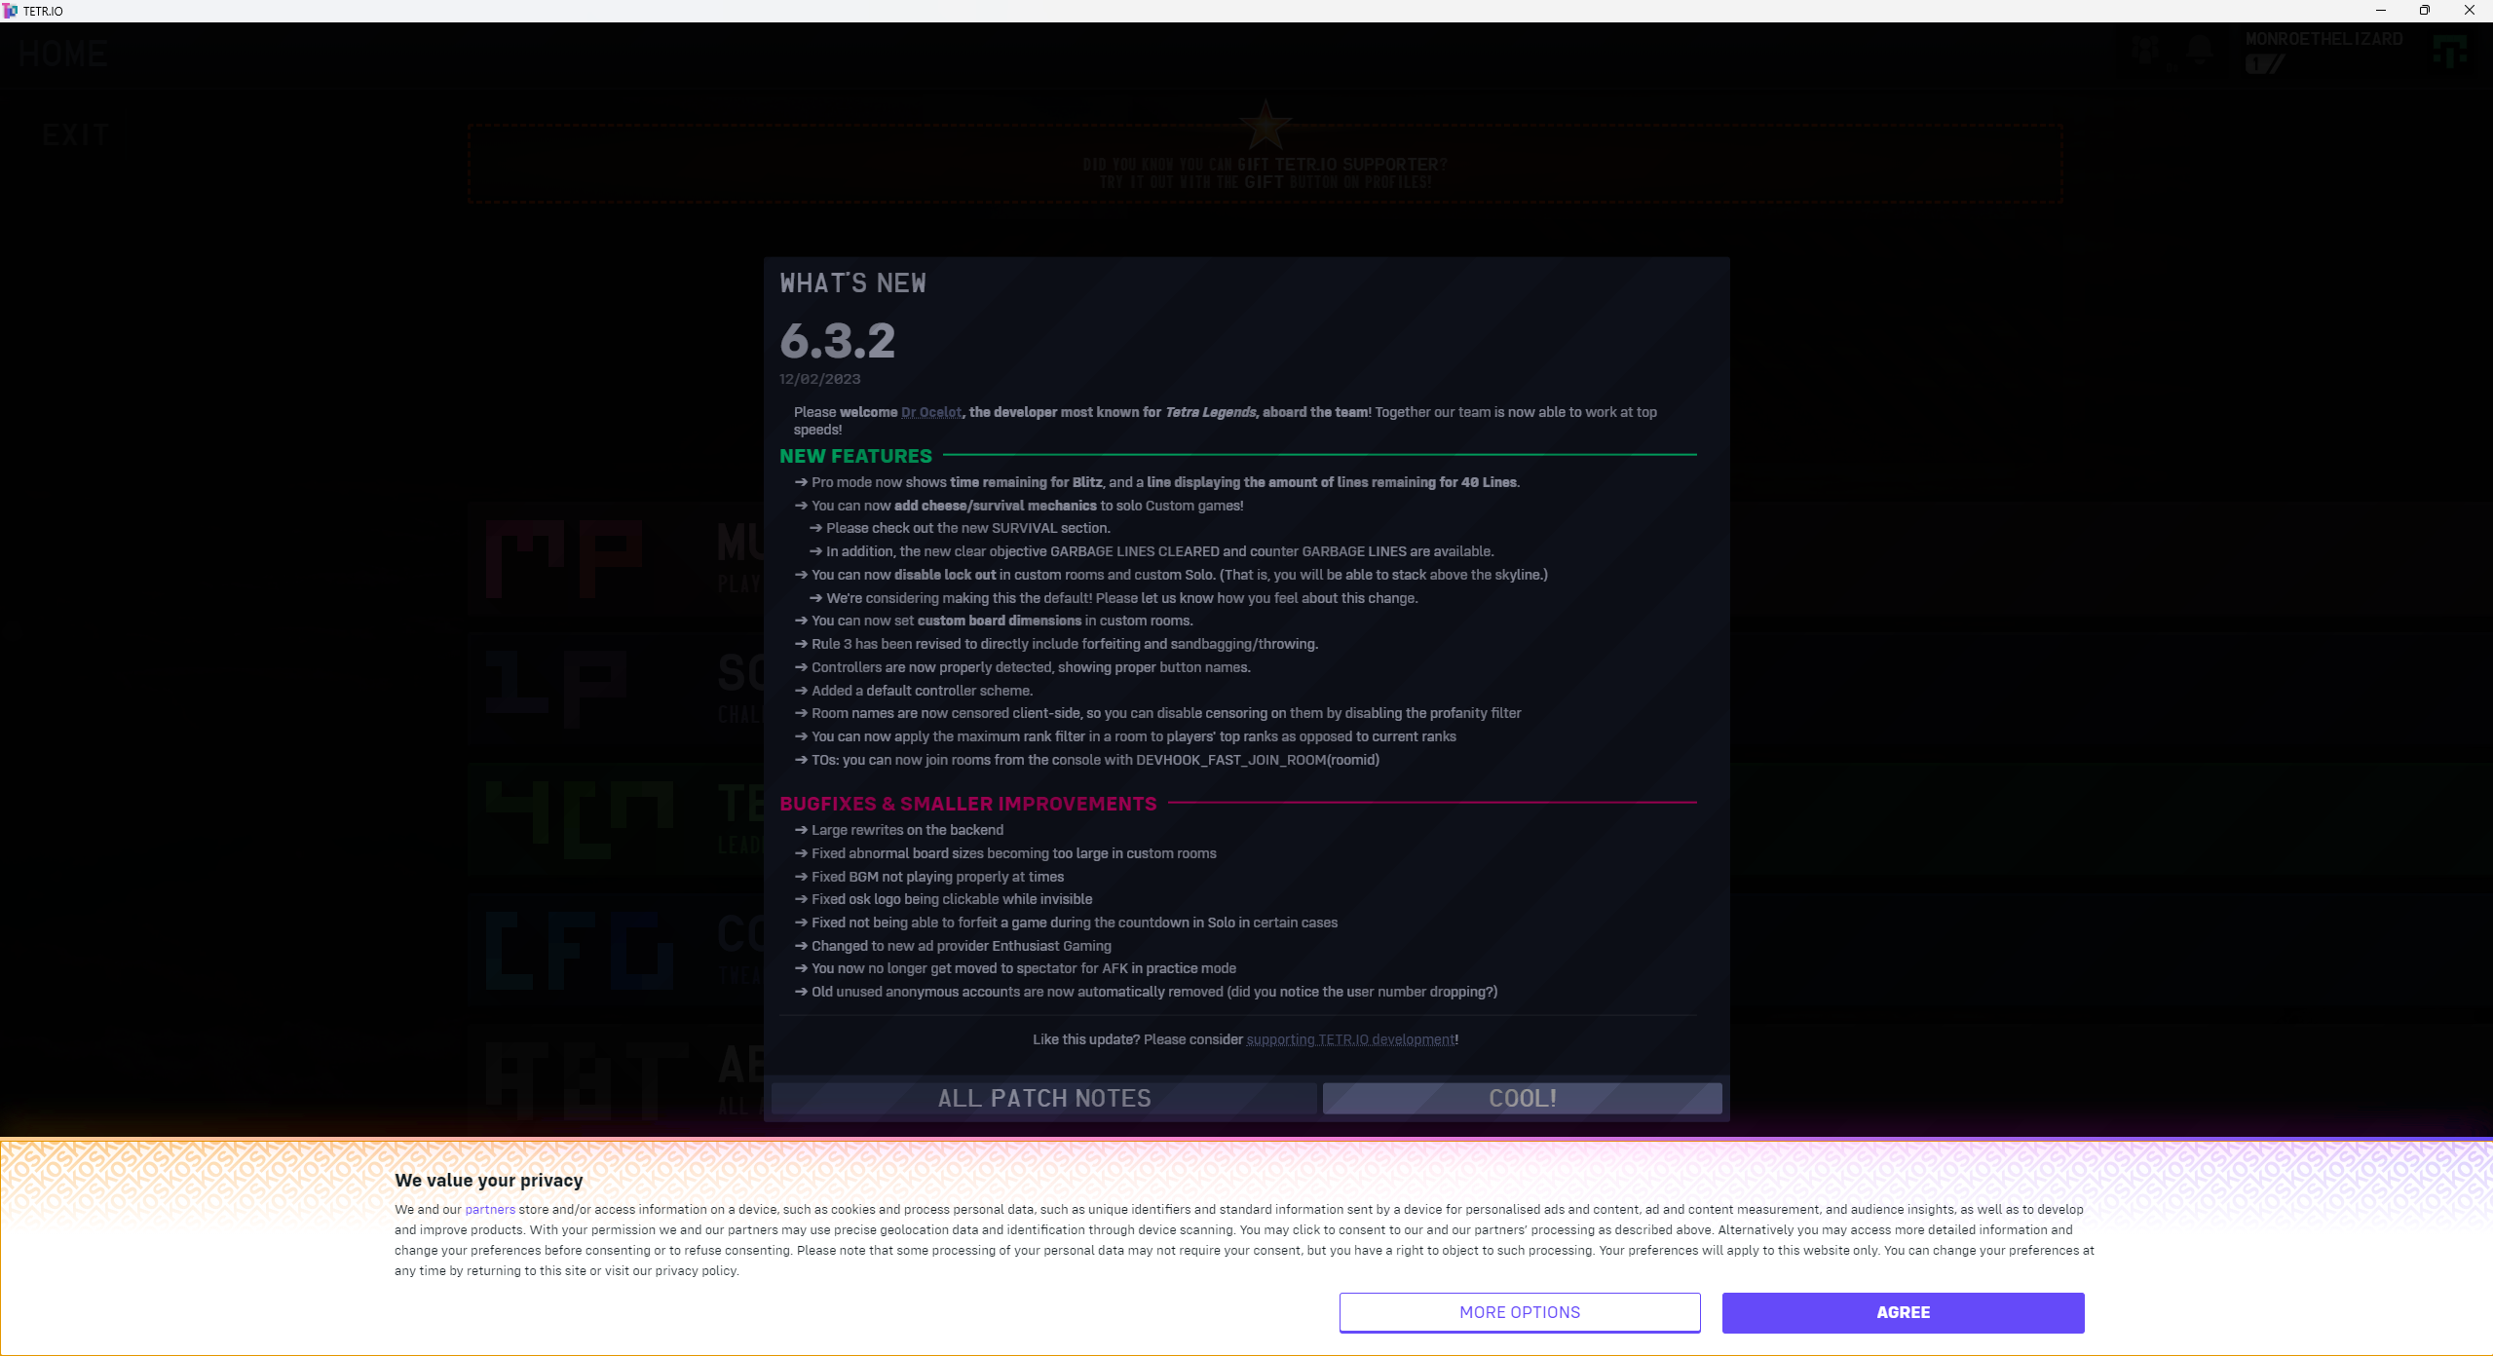2493x1356 pixels.
Task: Open notifications via the bell icon
Action: 2200,50
